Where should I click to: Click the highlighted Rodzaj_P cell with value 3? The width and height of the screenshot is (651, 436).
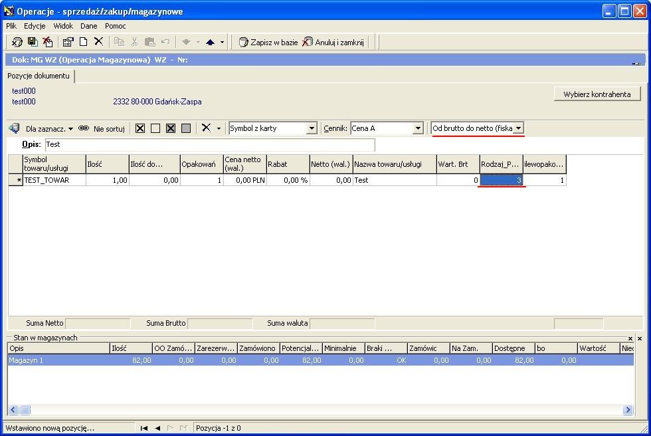click(501, 180)
